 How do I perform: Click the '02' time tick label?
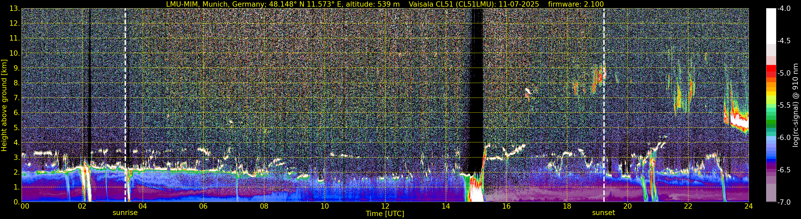pyautogui.click(x=82, y=206)
